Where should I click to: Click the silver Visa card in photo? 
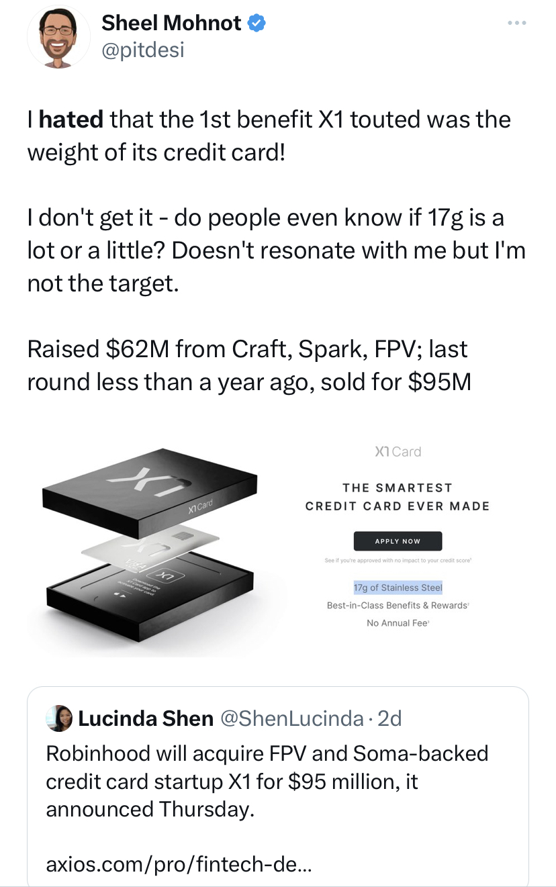point(151,547)
